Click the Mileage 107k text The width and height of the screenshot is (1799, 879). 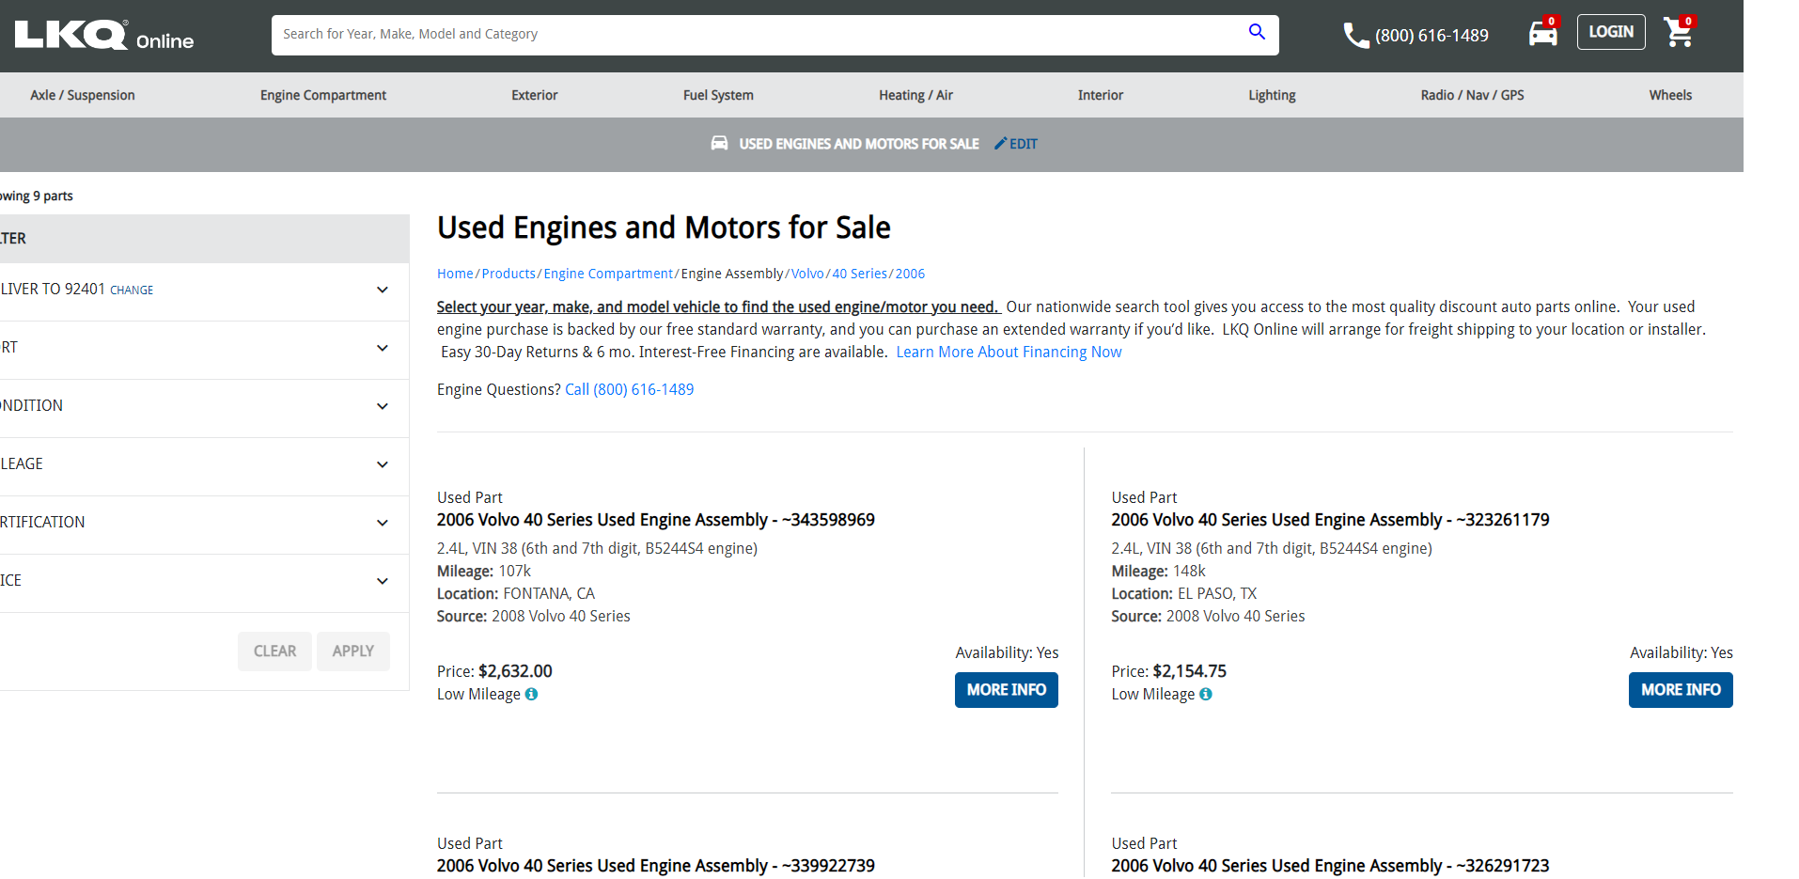(x=484, y=572)
